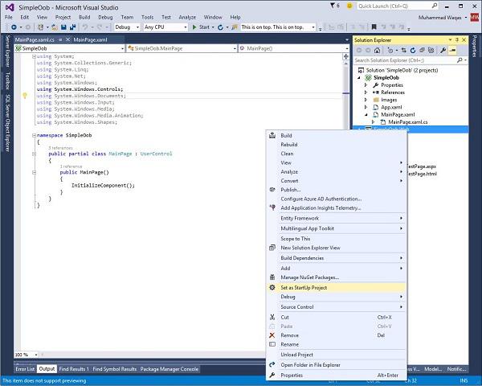The image size is (482, 386).
Task: Collapse the namespace SimpleOob code block
Action: [x=35, y=136]
